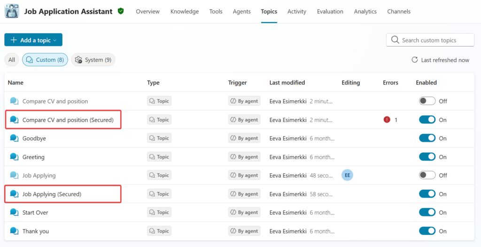Turn off the Goodbye topic toggle
The width and height of the screenshot is (481, 247).
(x=427, y=139)
